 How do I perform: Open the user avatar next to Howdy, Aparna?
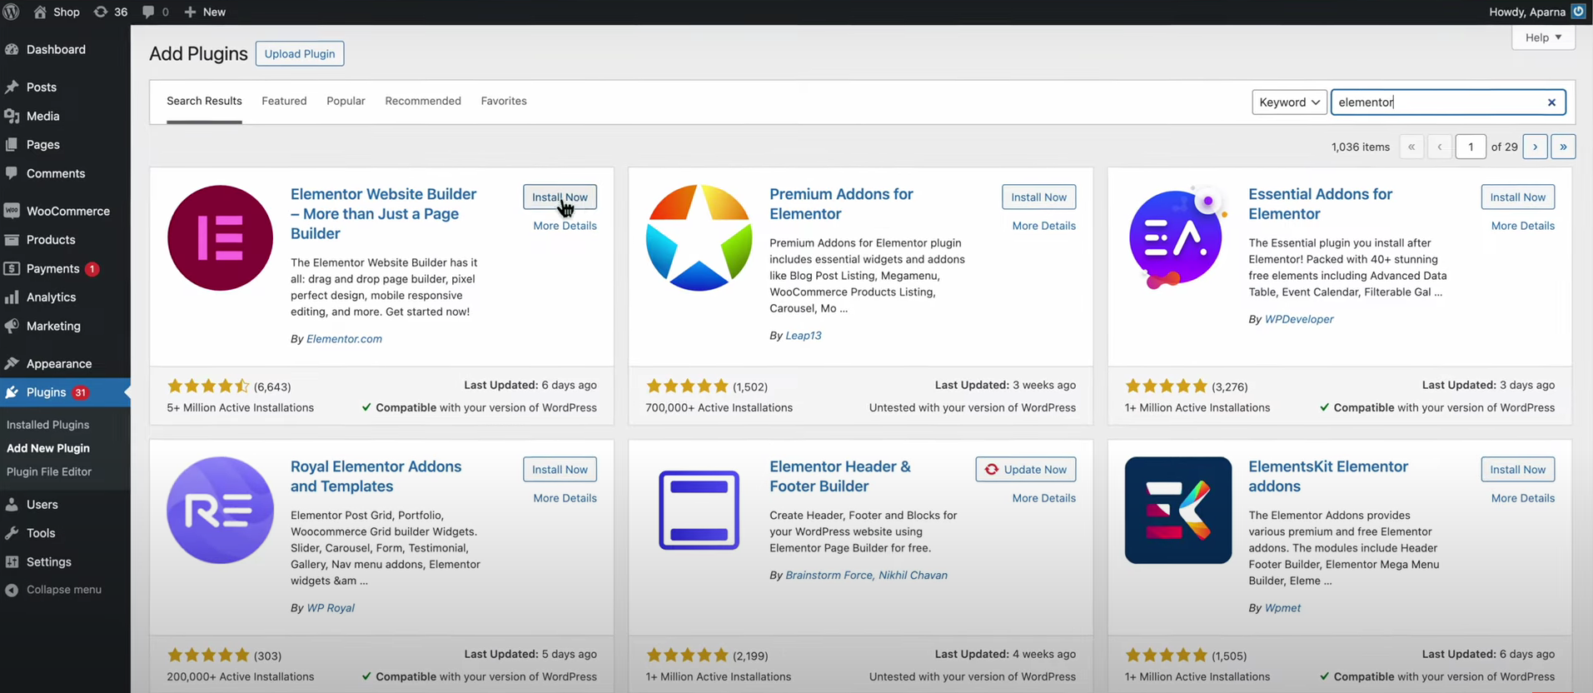tap(1578, 12)
